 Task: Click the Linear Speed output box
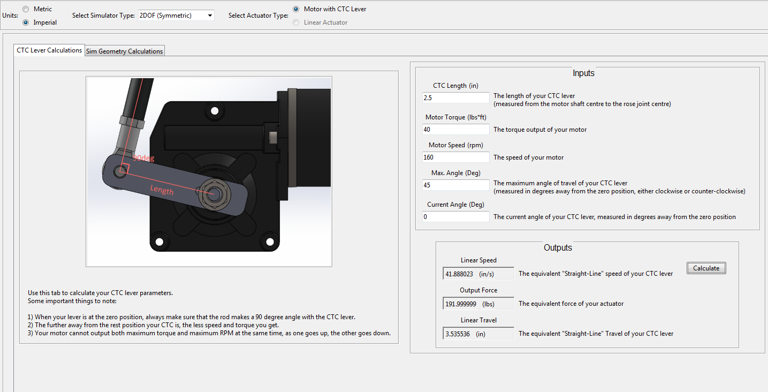pos(478,274)
